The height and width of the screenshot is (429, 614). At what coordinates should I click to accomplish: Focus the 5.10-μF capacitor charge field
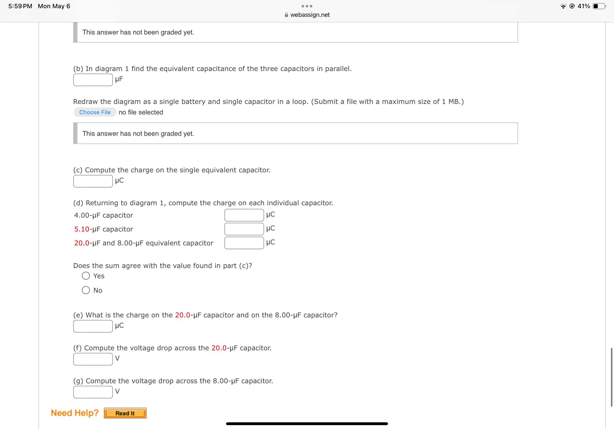click(x=244, y=229)
